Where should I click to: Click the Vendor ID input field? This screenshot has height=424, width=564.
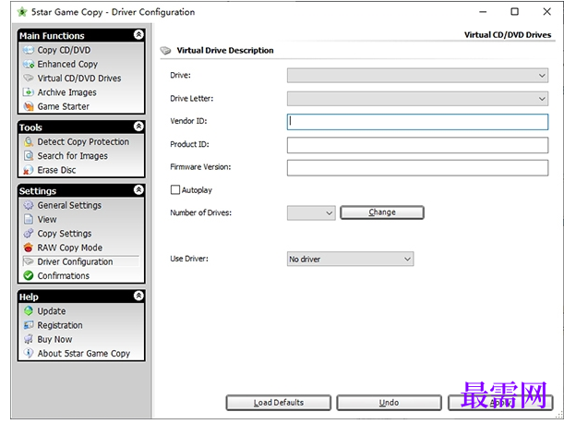point(417,122)
